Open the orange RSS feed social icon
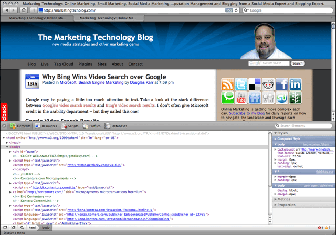 pyautogui.click(x=227, y=84)
